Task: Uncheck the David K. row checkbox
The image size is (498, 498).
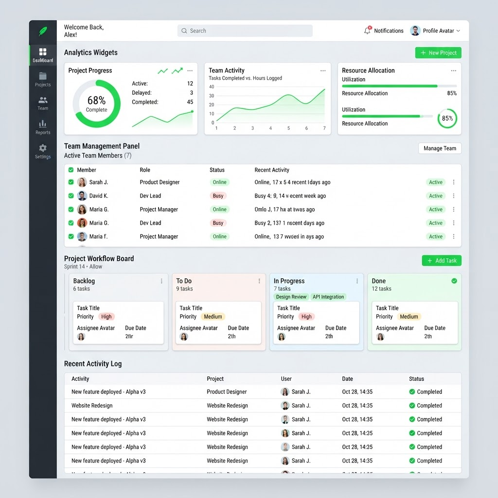Action: click(71, 196)
